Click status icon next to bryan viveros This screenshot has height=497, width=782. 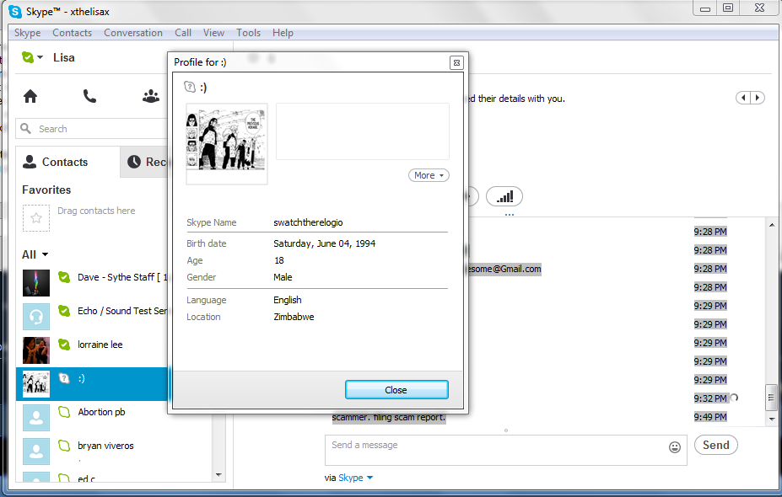(x=64, y=446)
